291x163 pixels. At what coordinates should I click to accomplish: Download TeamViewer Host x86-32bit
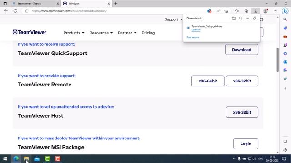(x=242, y=112)
